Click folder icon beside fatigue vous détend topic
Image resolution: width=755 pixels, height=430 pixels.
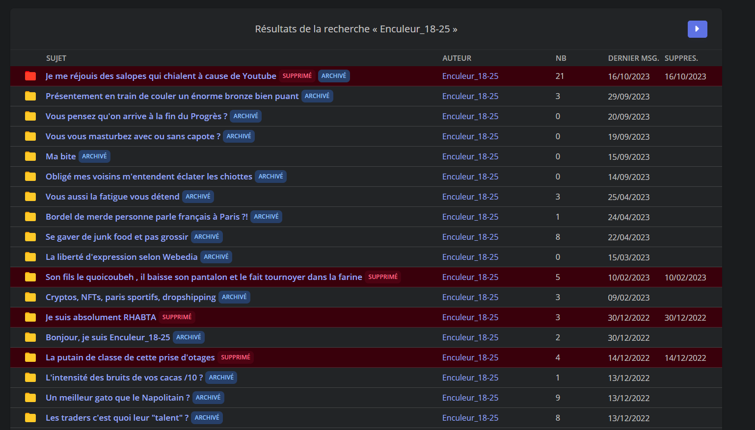coord(30,197)
